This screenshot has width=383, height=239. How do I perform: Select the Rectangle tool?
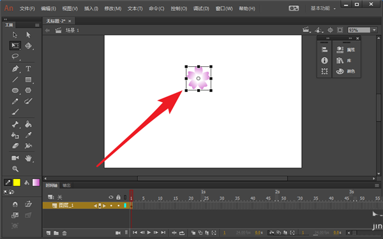click(x=28, y=80)
